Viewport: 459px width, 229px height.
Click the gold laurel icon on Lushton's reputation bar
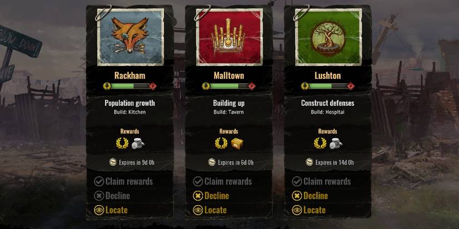point(305,86)
